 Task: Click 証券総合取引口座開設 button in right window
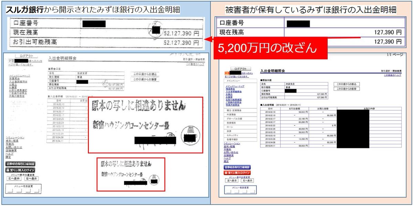pyautogui.click(x=237, y=167)
